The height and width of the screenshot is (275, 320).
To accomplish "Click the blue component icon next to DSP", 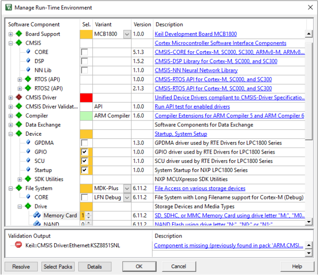I will coord(28,61).
